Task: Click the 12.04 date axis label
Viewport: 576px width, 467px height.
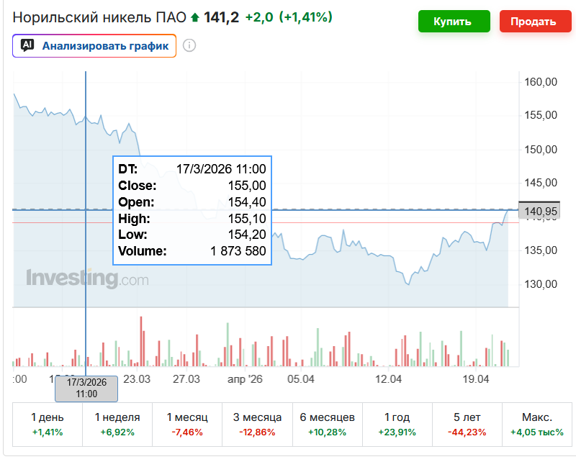Action: (388, 379)
